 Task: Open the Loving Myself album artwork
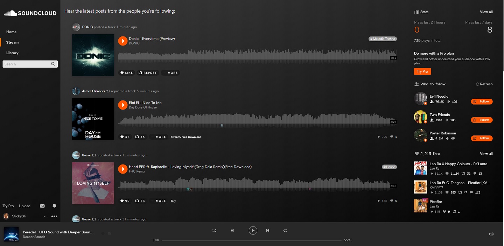(93, 183)
